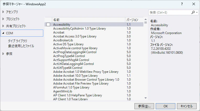Click the list scrollbar thumb
The width and height of the screenshot is (200, 111).
click(x=145, y=23)
